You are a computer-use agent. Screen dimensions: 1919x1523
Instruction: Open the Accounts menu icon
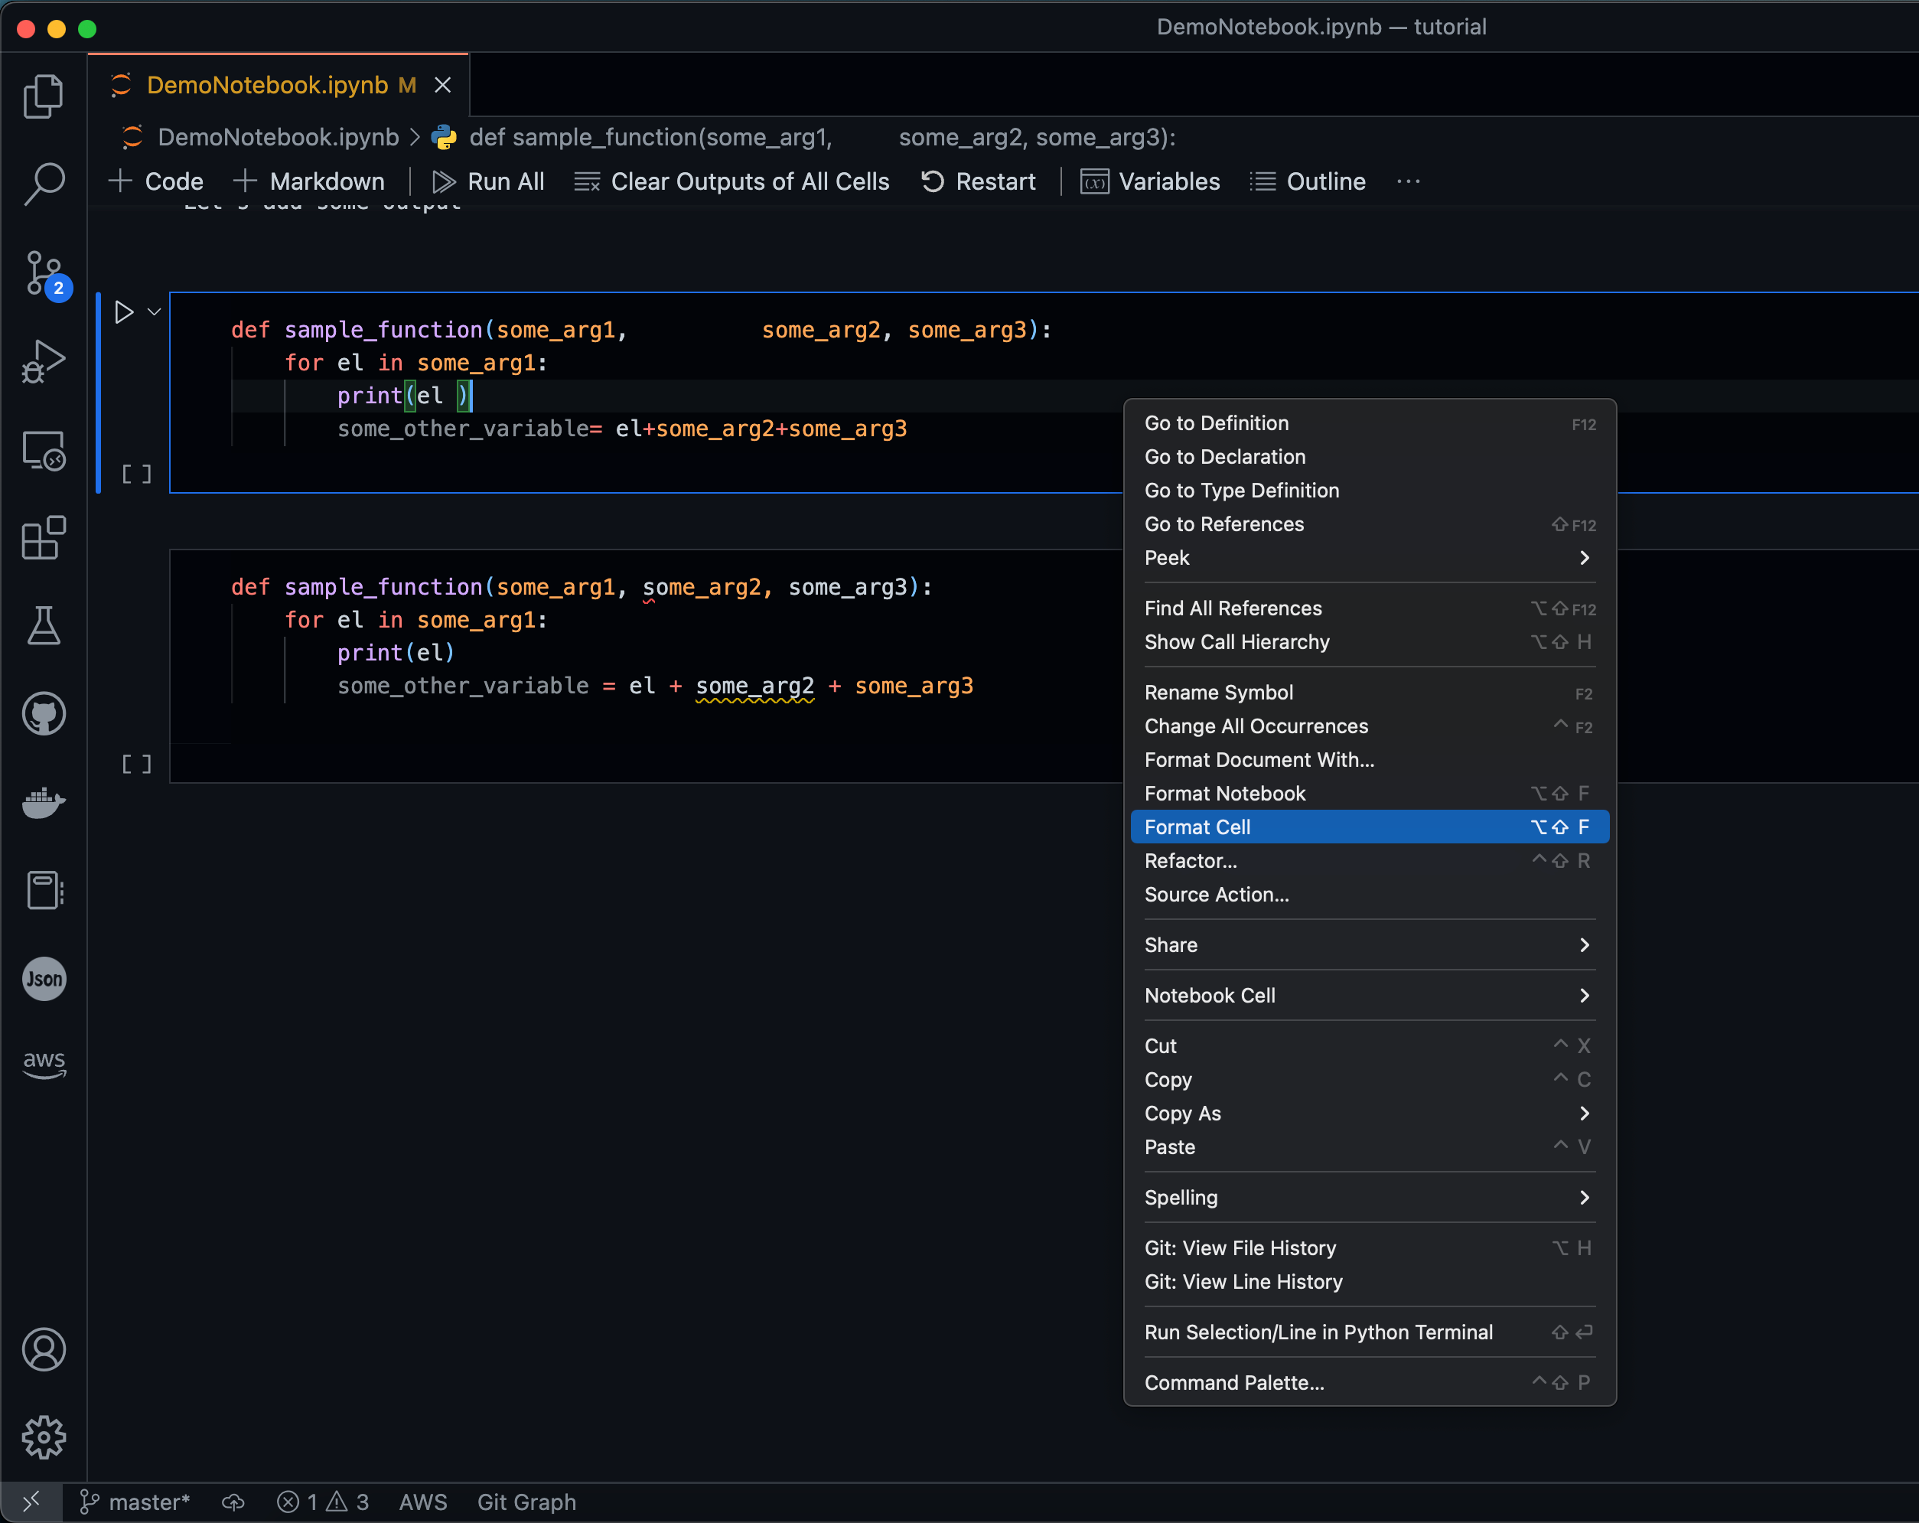point(44,1349)
